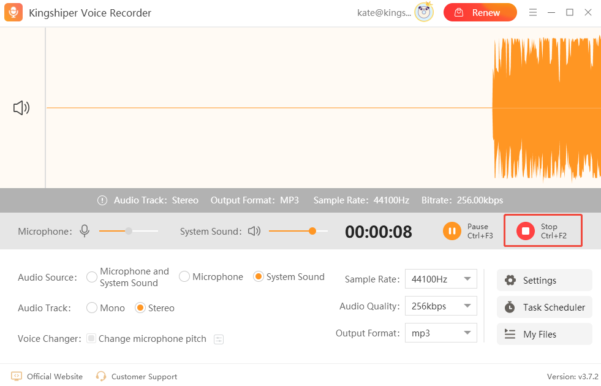Click Sample Rate: 44100Hz info bar text
Image resolution: width=601 pixels, height=386 pixels.
[x=361, y=200]
